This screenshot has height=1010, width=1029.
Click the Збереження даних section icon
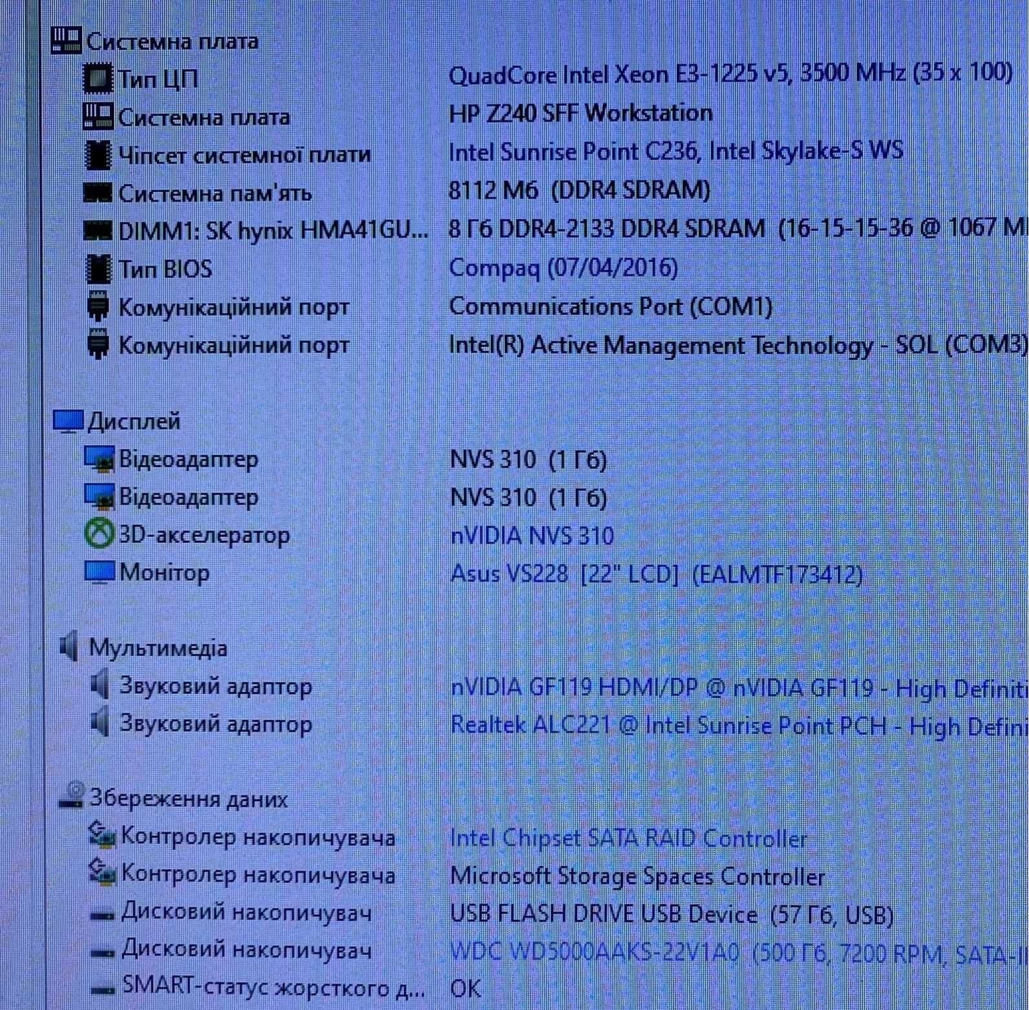(x=72, y=795)
